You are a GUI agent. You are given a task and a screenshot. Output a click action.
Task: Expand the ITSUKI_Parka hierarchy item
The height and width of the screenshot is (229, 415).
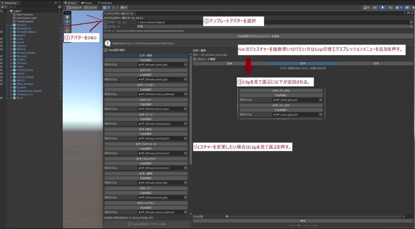coord(11,70)
